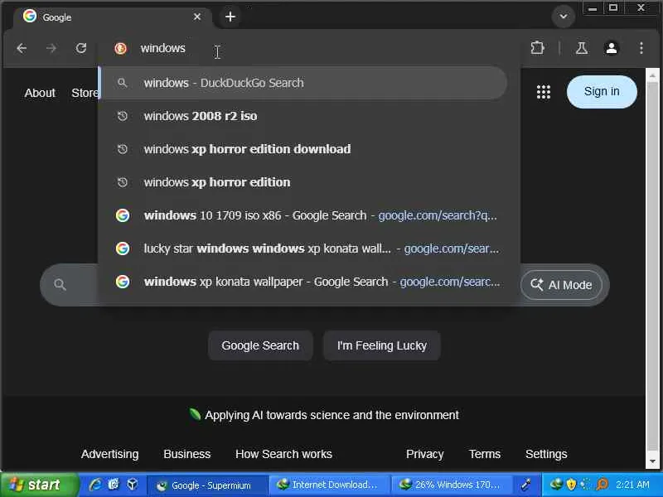This screenshot has height=497, width=663.
Task: Open How Search works link
Action: point(283,454)
